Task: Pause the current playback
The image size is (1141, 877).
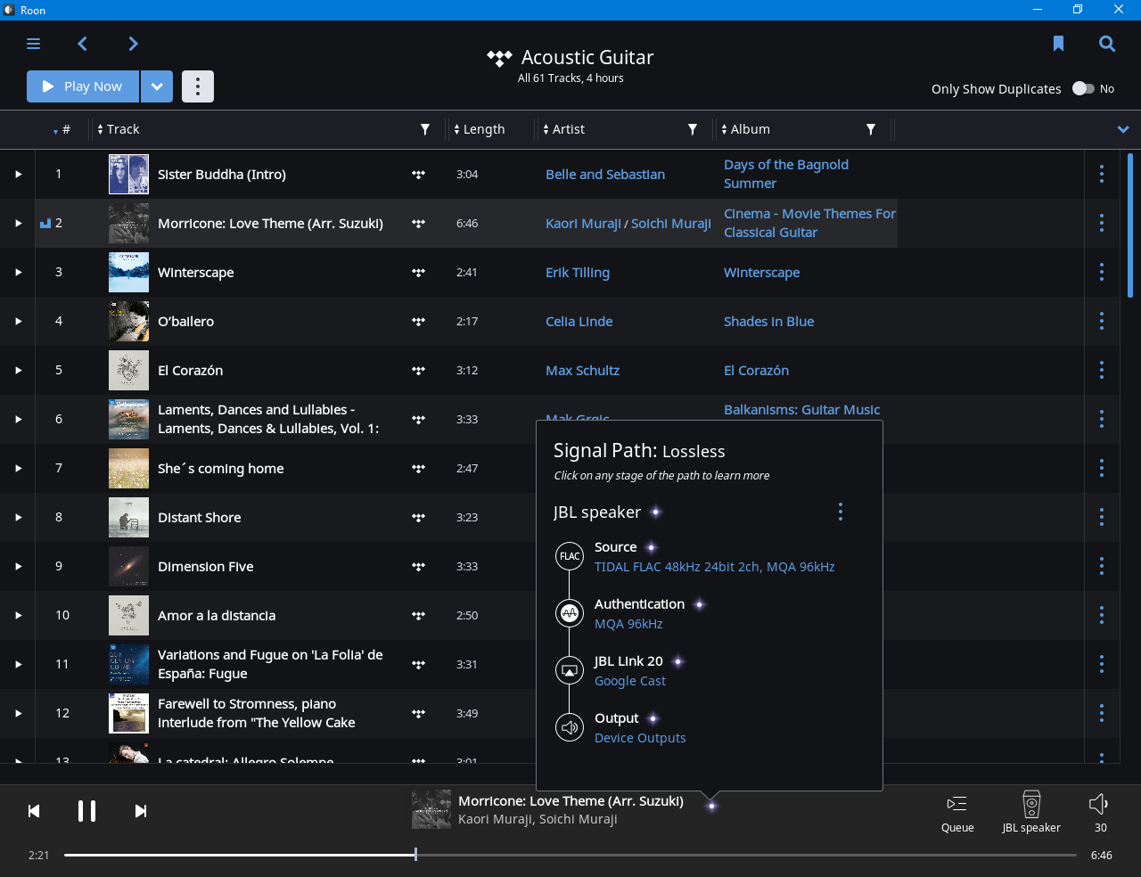Action: click(86, 811)
